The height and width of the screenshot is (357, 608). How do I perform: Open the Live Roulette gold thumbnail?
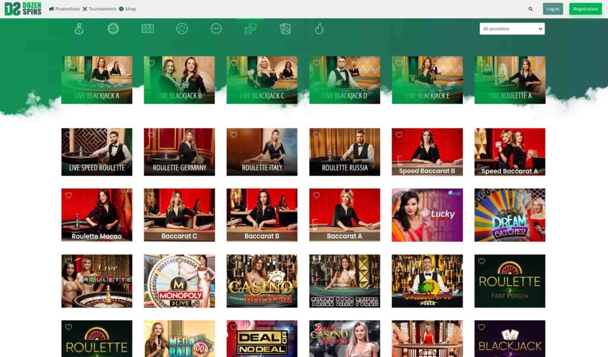click(x=97, y=281)
